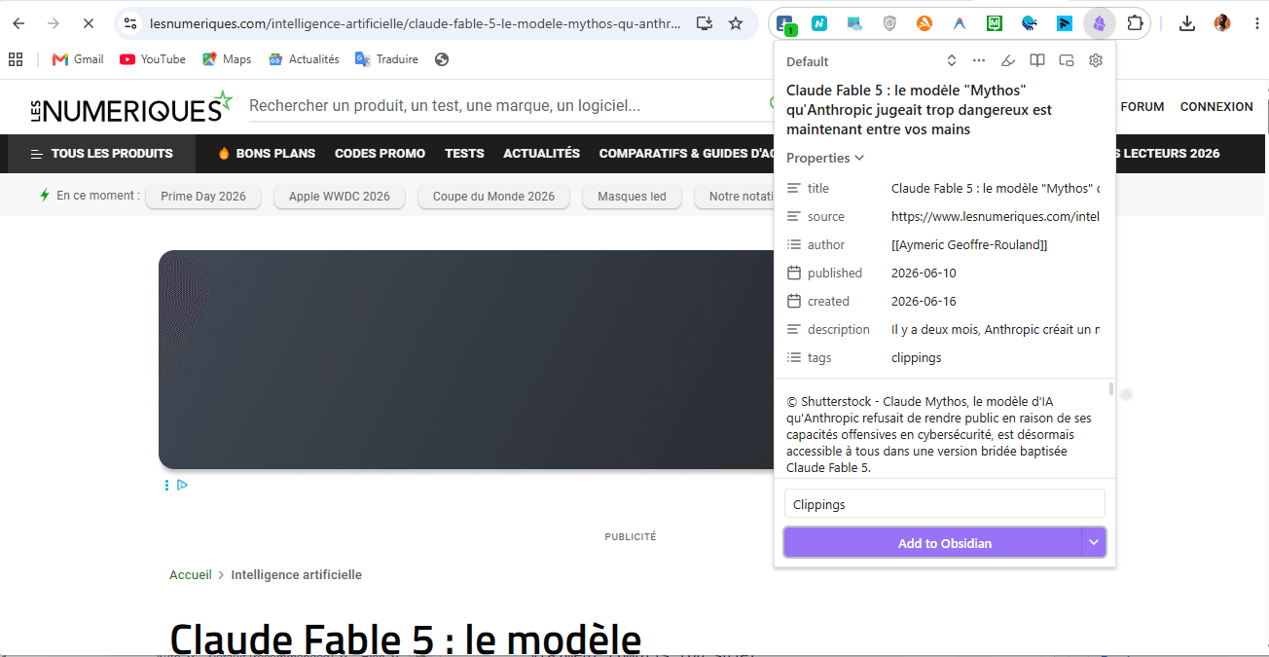
Task: Select the Apple WWDC 2026 chip
Action: [340, 197]
